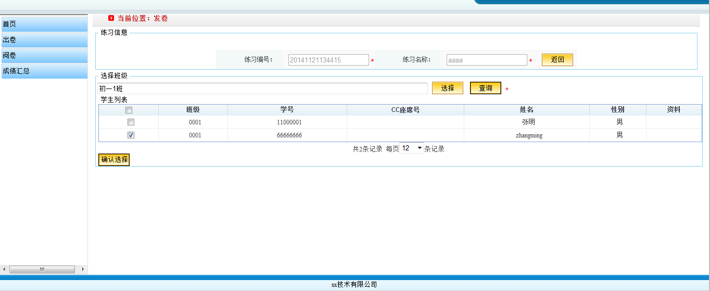Click the sidebar horizontal scrollbar thumb
The image size is (710, 291).
point(42,269)
